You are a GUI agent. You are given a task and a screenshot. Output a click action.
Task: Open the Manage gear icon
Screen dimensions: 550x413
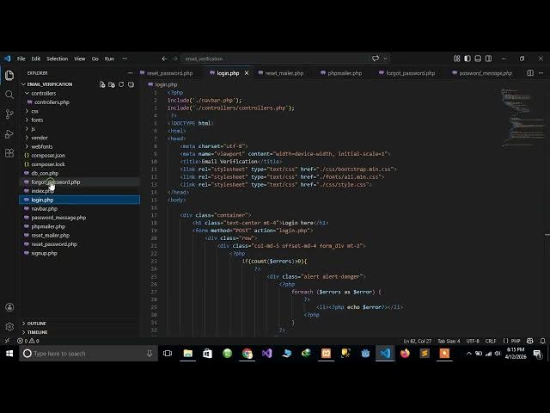(9, 327)
